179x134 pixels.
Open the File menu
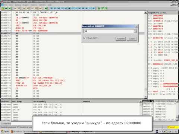point(6,5)
